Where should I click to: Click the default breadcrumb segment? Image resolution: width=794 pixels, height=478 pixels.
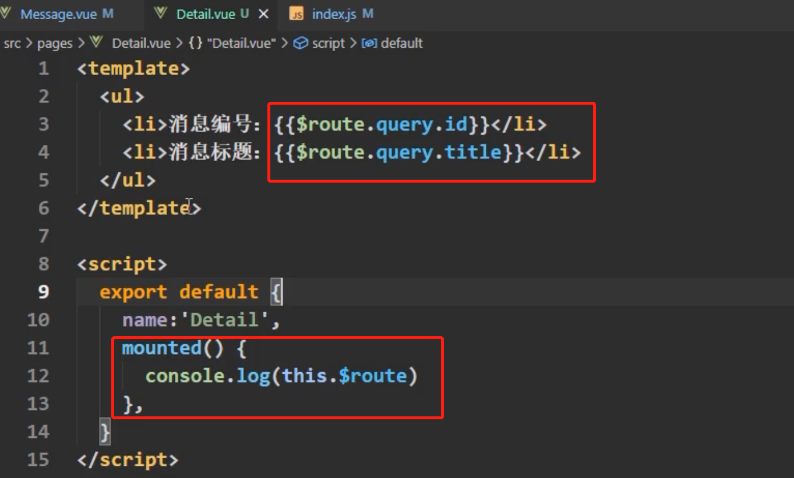[x=401, y=44]
